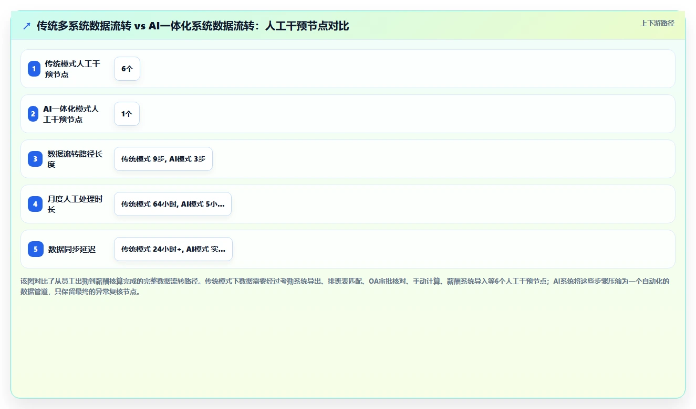
Task: Click the 传统模式 64小时 truncated chip
Action: click(x=173, y=204)
